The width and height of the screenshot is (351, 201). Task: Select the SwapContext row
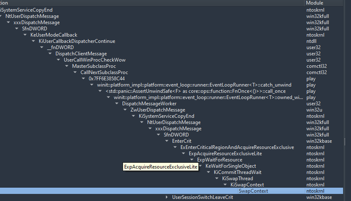click(x=172, y=191)
